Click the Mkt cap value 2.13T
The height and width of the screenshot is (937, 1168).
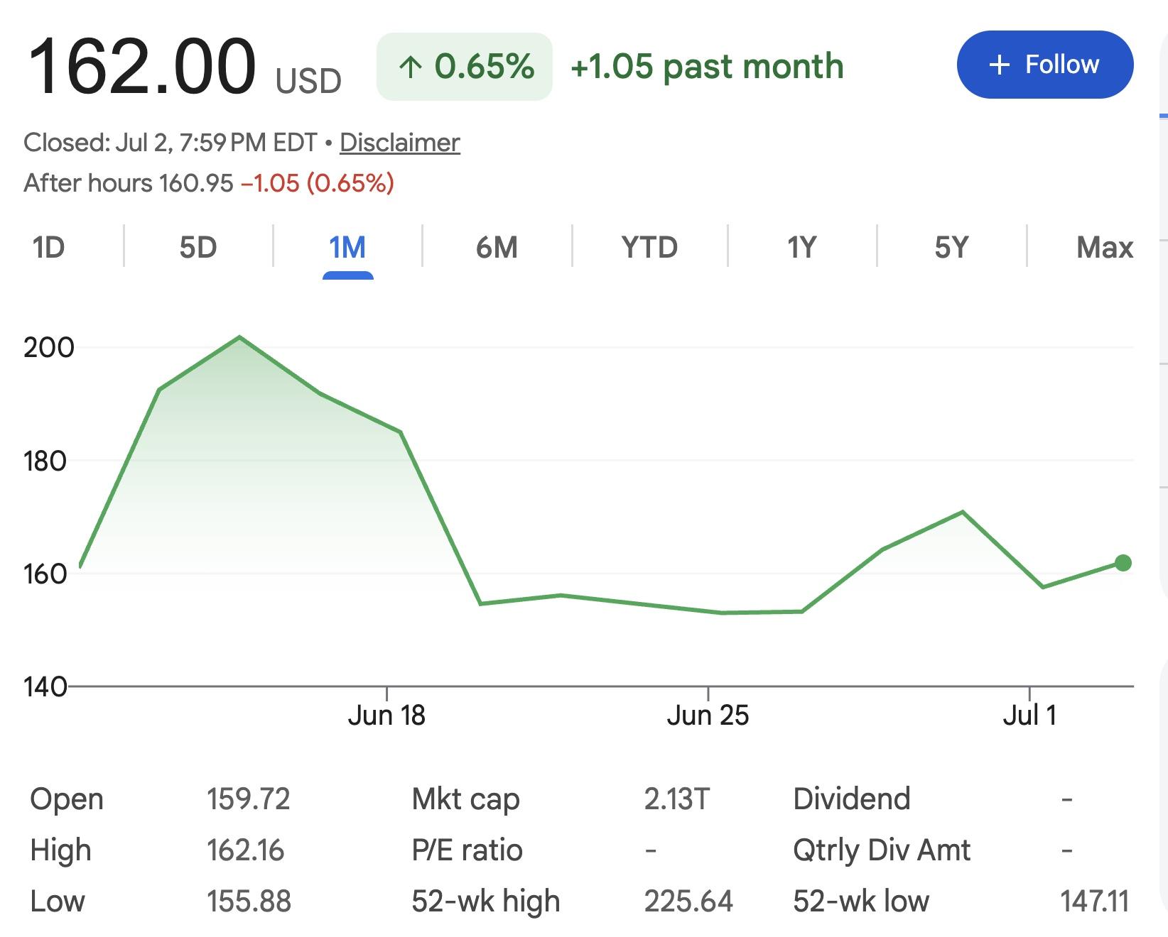677,799
